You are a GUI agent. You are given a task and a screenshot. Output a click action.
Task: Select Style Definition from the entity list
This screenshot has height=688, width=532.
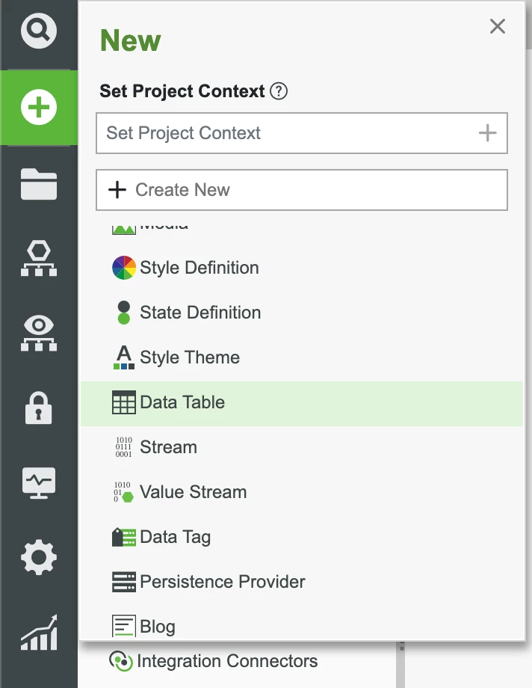pyautogui.click(x=199, y=267)
